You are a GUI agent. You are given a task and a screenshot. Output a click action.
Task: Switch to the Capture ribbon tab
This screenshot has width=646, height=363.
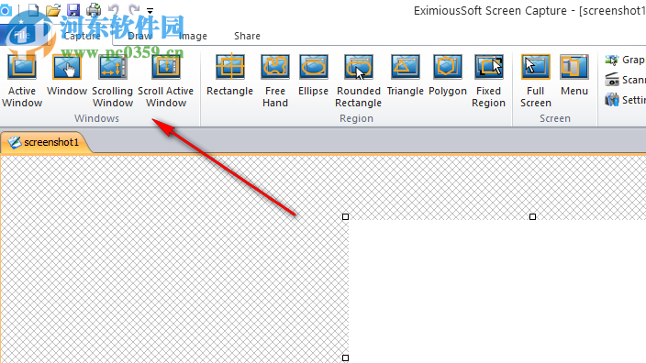click(x=82, y=37)
